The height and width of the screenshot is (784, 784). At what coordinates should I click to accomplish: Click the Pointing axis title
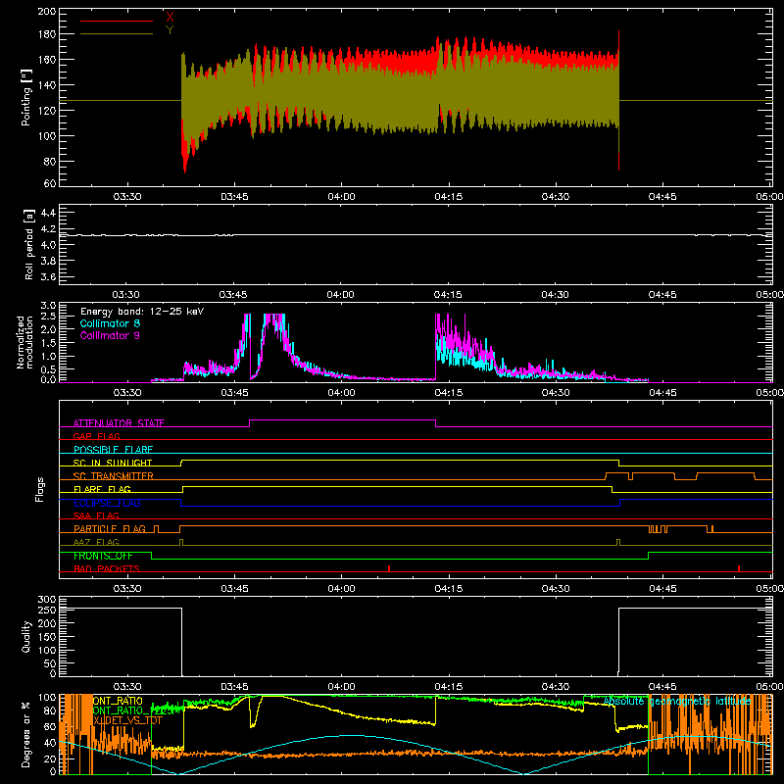click(26, 98)
